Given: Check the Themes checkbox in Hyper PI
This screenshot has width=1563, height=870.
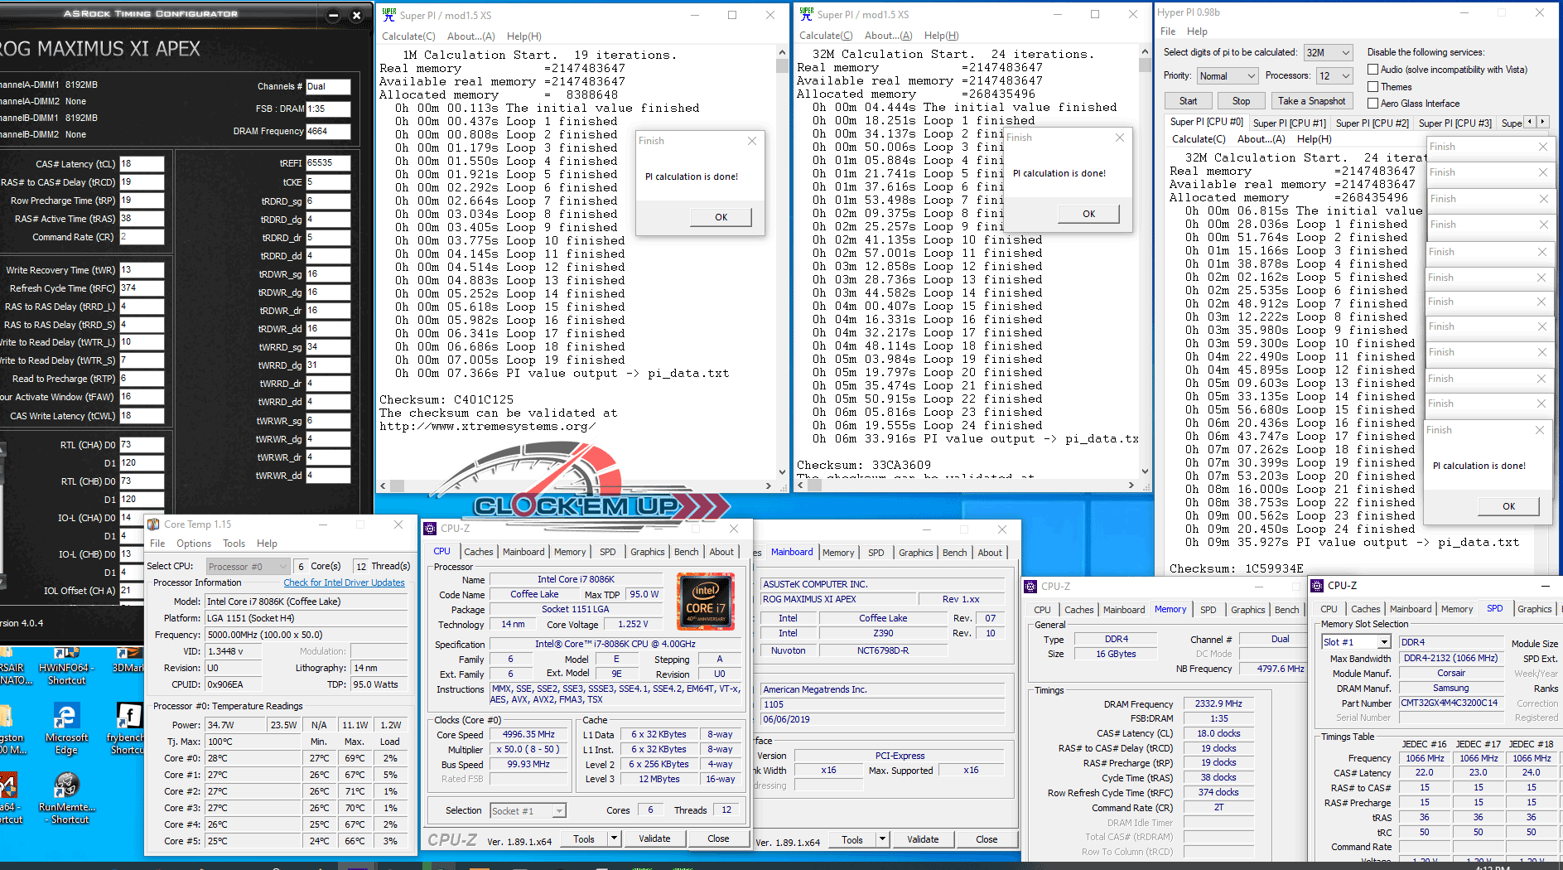Looking at the screenshot, I should click(x=1372, y=87).
